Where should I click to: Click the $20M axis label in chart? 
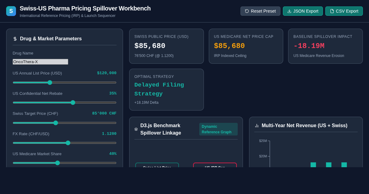(x=263, y=156)
